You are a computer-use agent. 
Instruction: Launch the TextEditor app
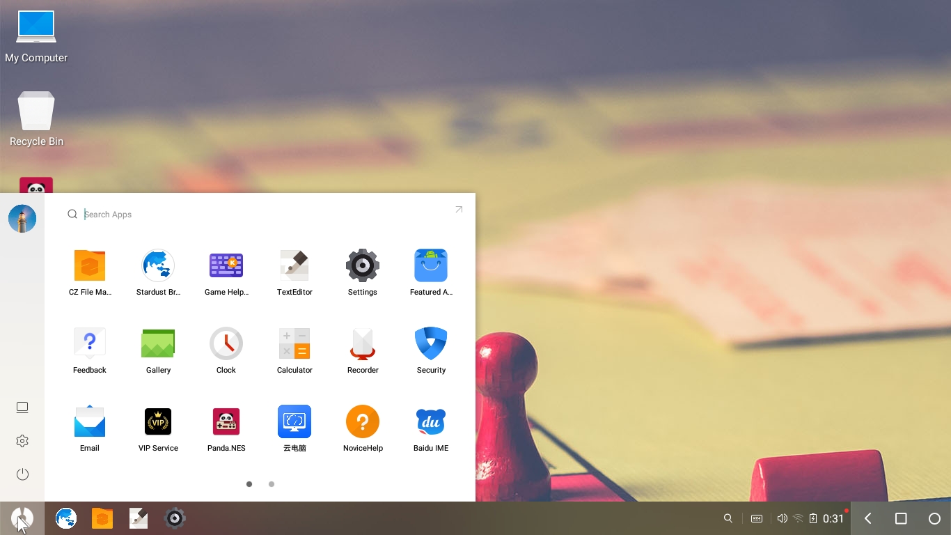[x=294, y=265]
